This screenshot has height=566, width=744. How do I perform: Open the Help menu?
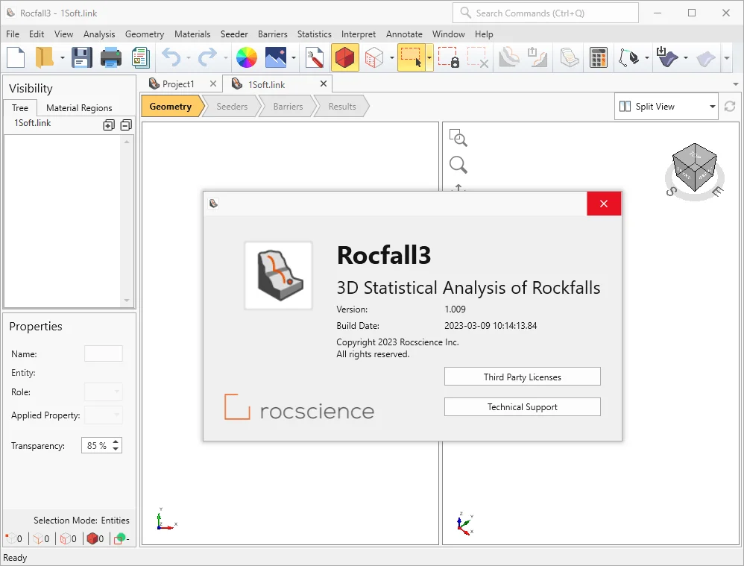484,34
